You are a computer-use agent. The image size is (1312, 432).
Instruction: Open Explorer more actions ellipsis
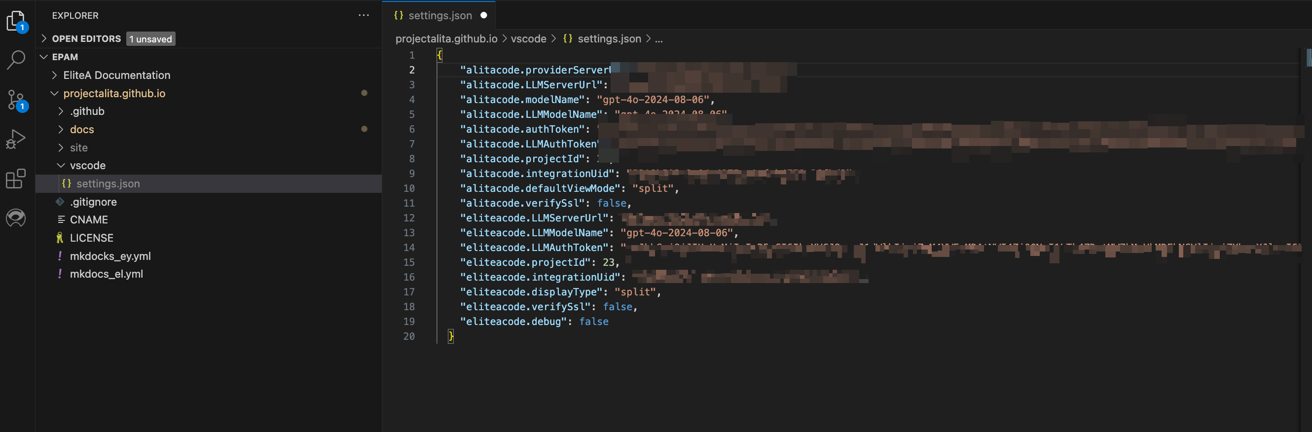coord(364,15)
